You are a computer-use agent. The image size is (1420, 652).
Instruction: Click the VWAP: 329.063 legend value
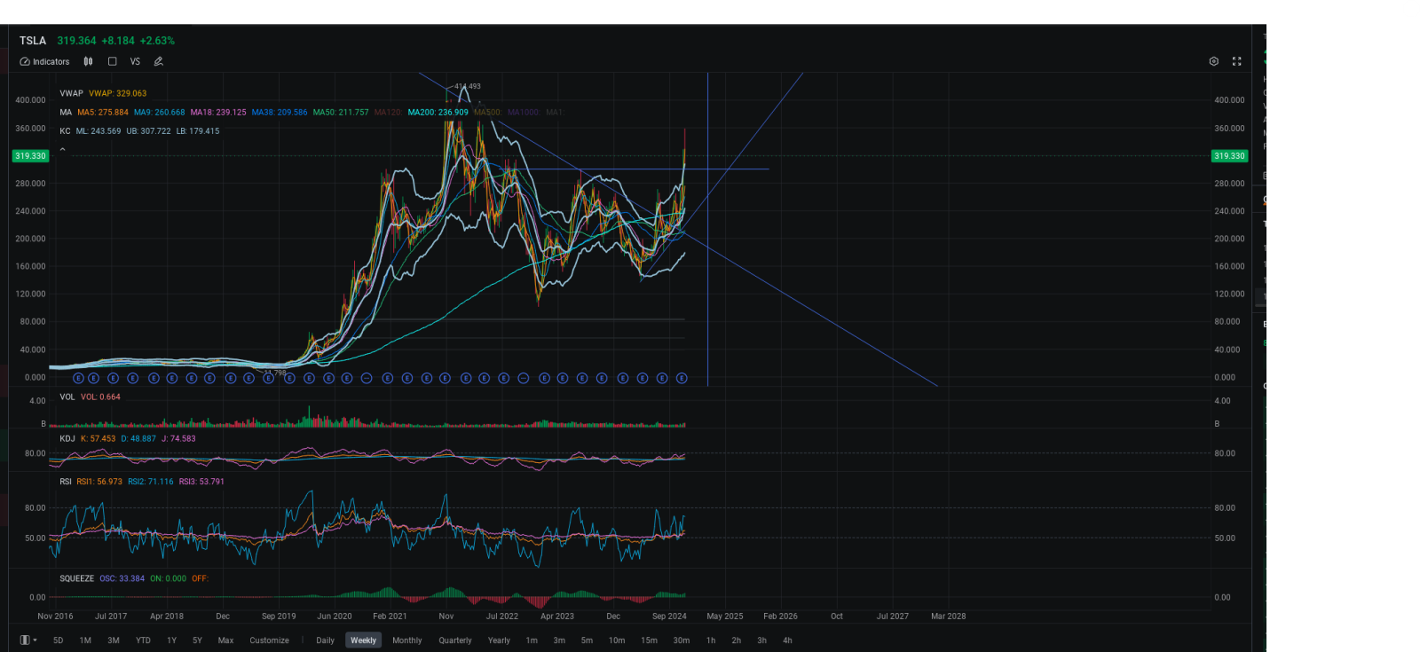pos(118,93)
